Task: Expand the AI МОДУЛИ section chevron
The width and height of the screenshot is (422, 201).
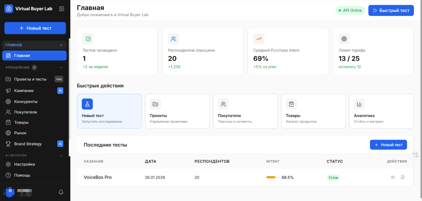Action: click(x=61, y=155)
